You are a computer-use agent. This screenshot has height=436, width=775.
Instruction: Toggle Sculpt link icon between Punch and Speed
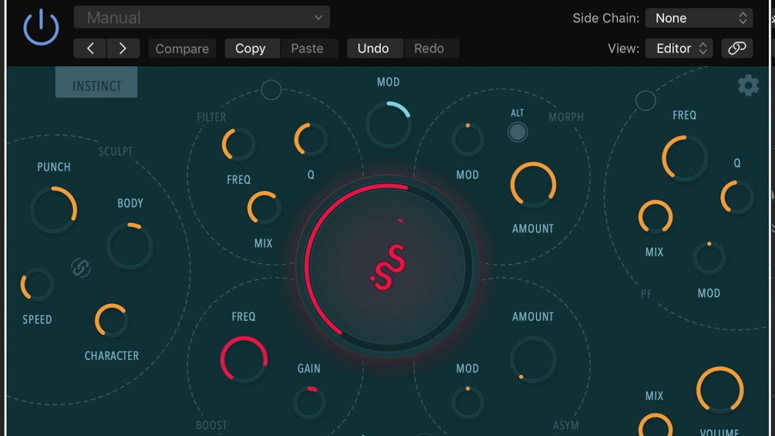(x=81, y=267)
